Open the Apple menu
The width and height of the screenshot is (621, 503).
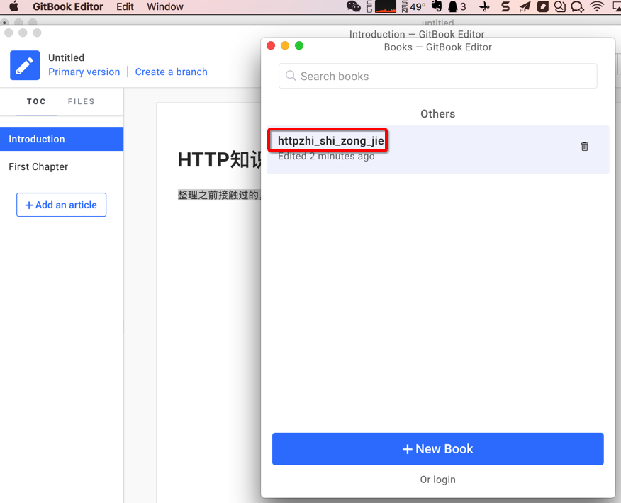pos(14,6)
